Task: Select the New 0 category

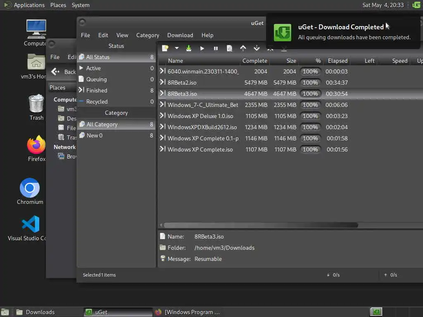Action: pyautogui.click(x=116, y=135)
